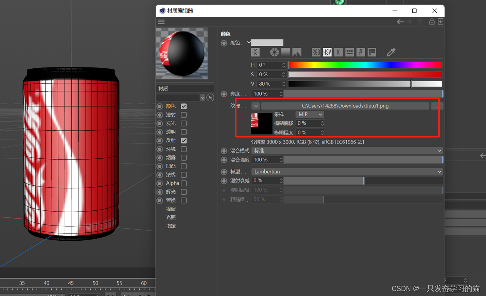Show the hexadecimal color field
The width and height of the screenshot is (486, 296).
point(361,52)
